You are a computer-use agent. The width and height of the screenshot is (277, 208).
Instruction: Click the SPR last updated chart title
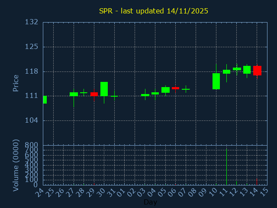[x=153, y=11]
